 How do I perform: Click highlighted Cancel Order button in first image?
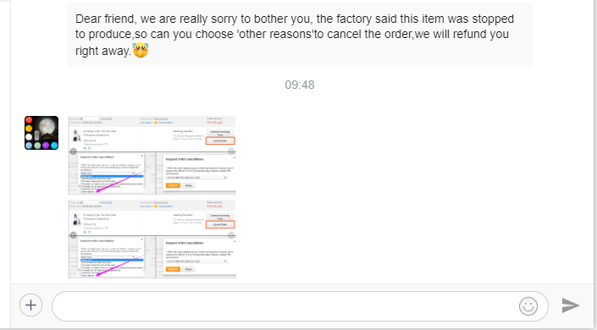220,140
